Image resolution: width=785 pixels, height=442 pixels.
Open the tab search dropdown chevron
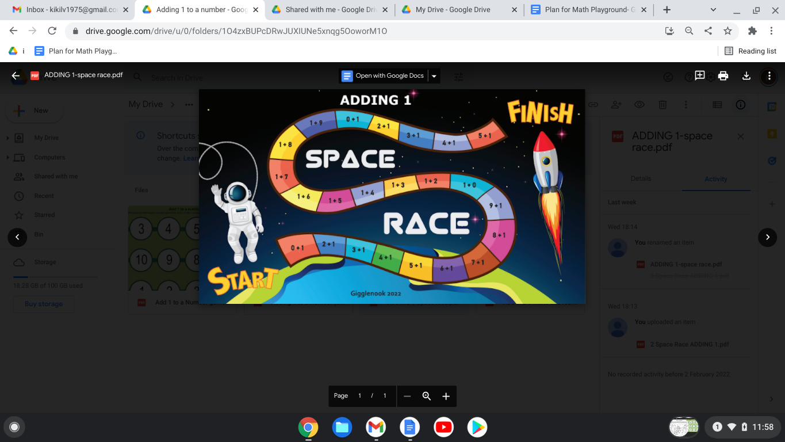713,10
